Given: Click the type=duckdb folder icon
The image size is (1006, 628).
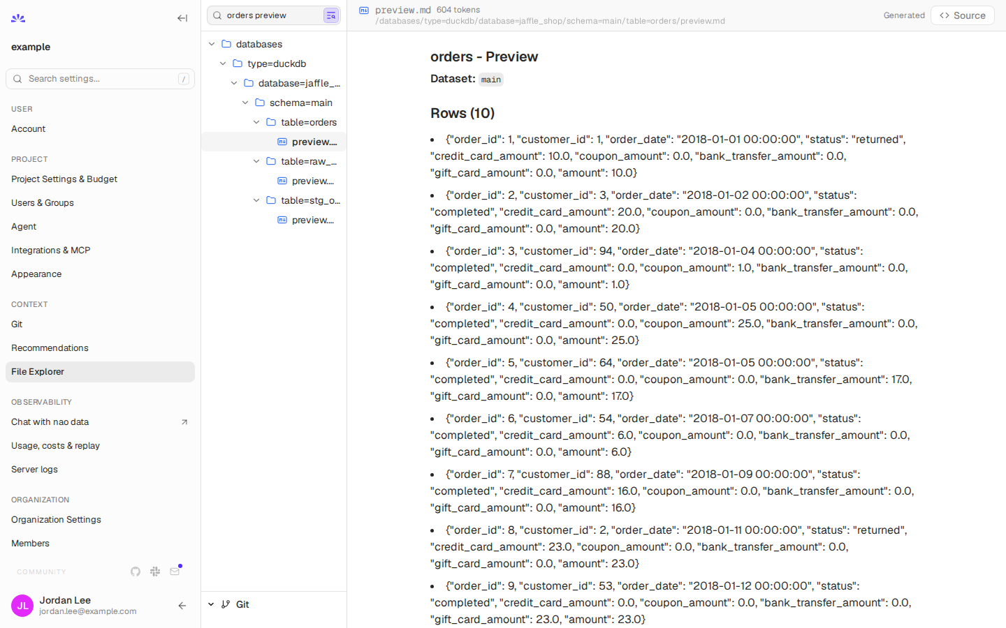Looking at the screenshot, I should click(238, 63).
